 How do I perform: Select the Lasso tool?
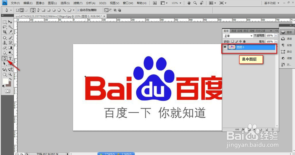point(4,27)
